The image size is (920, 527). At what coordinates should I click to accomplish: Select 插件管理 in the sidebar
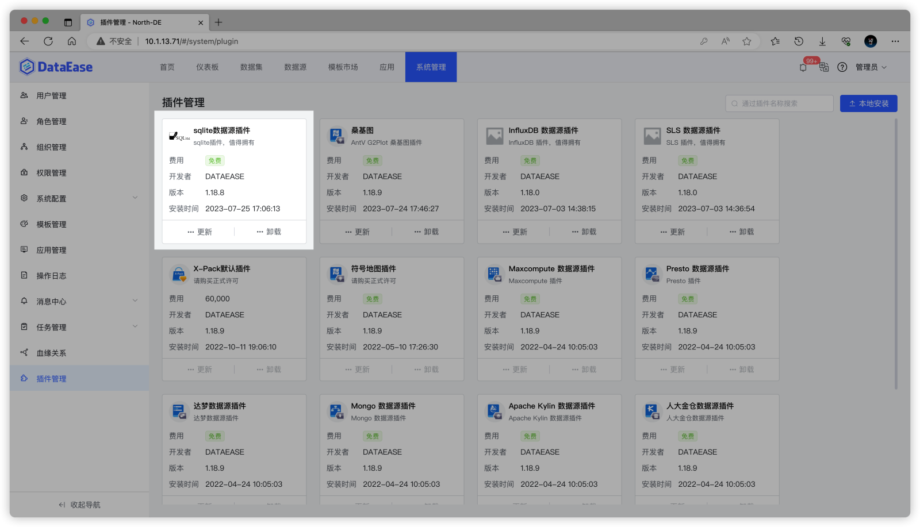[x=79, y=378]
